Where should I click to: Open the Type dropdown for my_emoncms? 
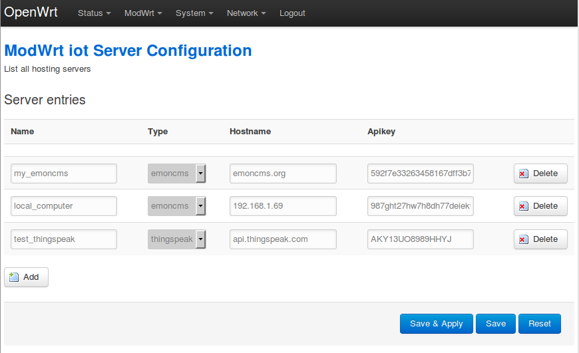point(176,174)
